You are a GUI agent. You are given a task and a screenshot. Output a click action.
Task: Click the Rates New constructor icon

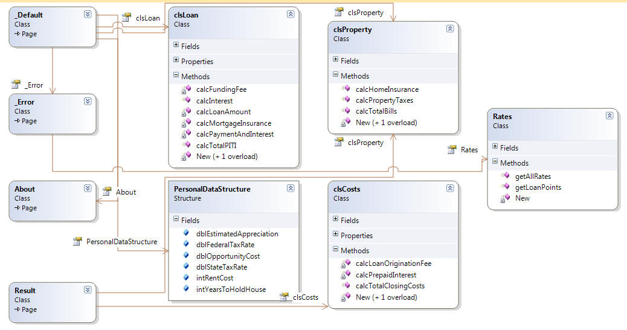coord(506,198)
